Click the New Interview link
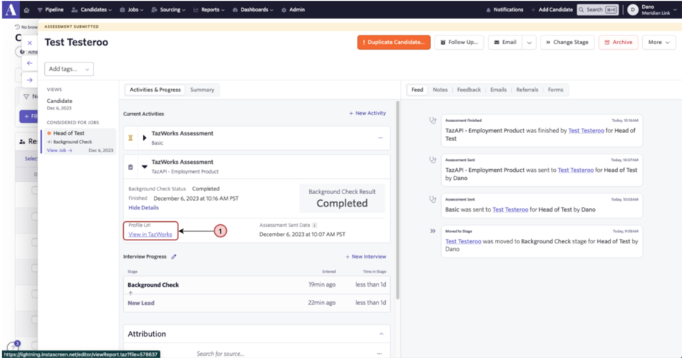 pyautogui.click(x=365, y=257)
